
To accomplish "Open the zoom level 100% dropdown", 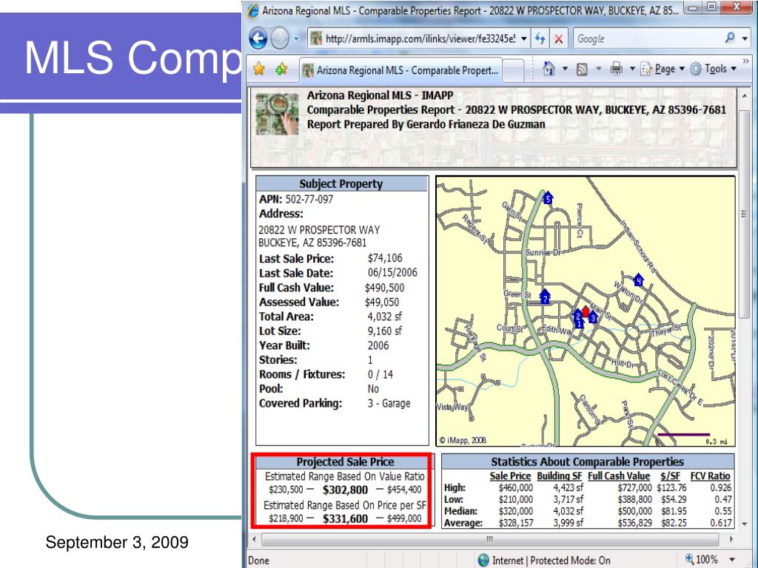I will (x=734, y=560).
